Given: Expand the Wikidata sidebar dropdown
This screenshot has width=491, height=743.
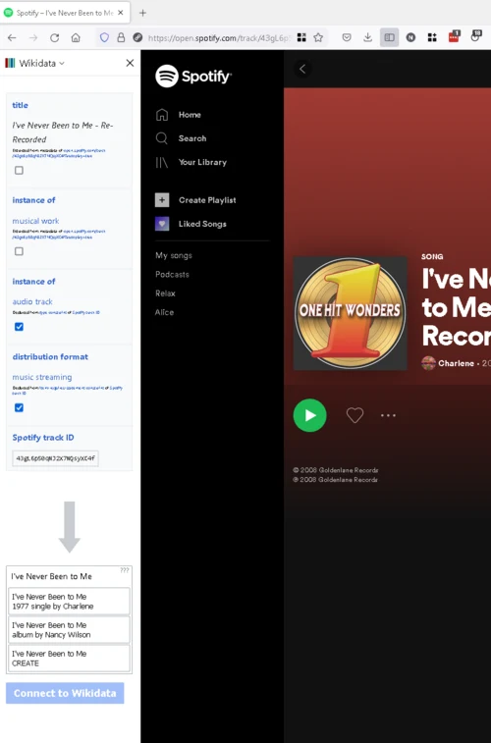Looking at the screenshot, I should (62, 64).
